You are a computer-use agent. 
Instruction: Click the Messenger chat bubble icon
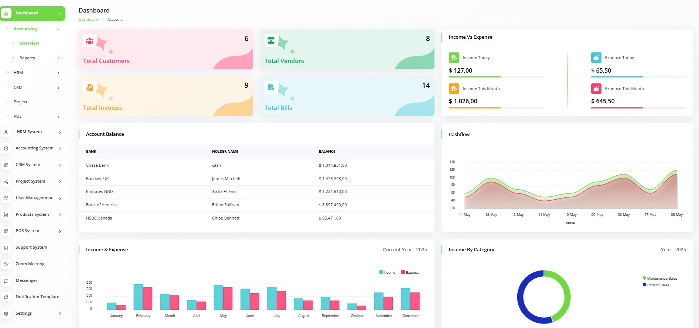[x=6, y=281]
